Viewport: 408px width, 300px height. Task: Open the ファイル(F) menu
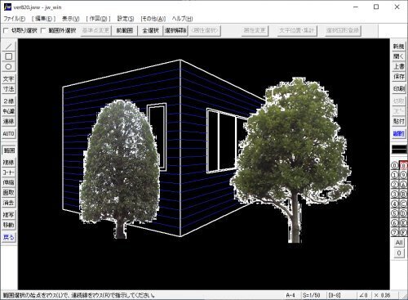pyautogui.click(x=15, y=19)
